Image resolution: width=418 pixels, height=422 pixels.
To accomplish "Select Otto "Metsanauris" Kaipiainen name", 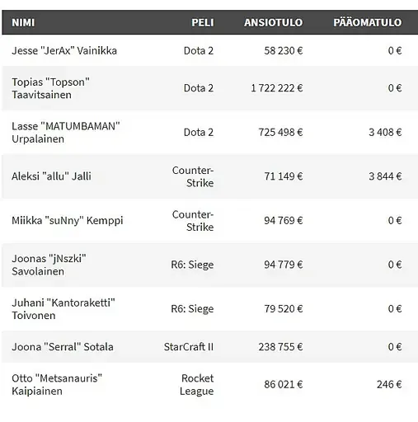I will point(57,385).
